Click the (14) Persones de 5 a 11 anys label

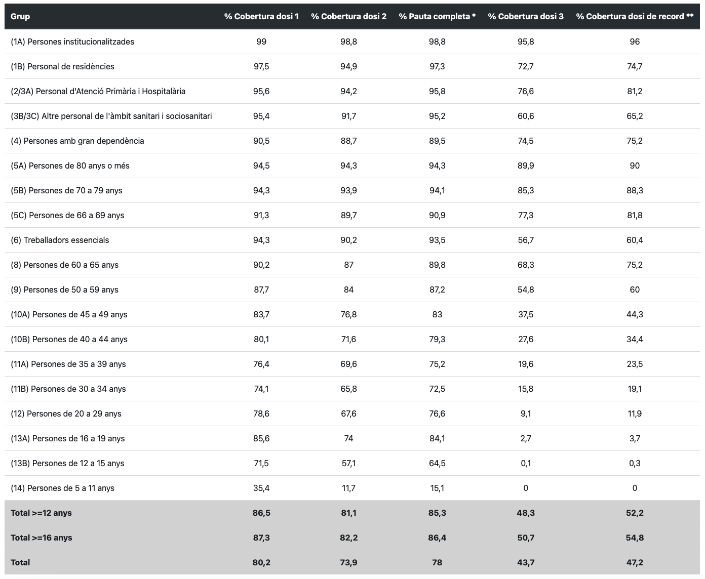(62, 488)
